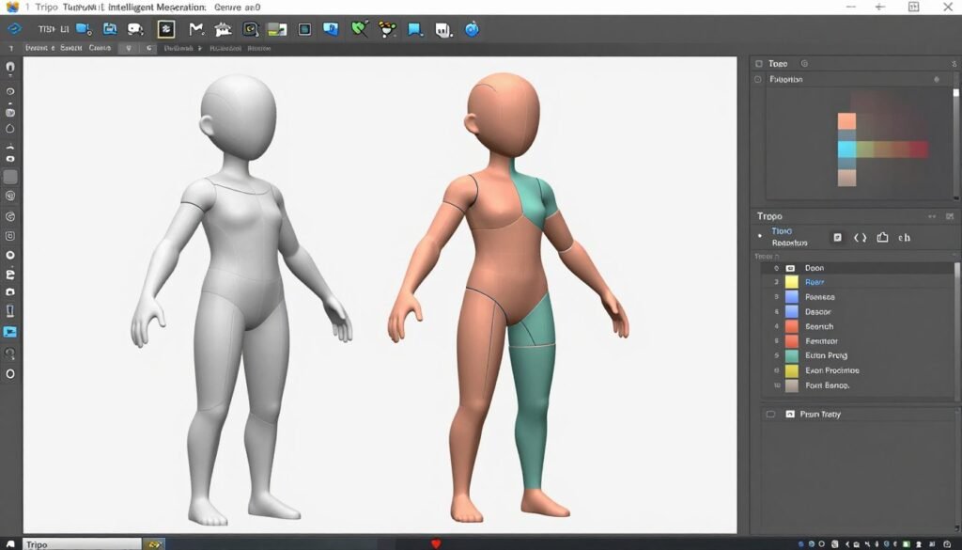This screenshot has height=550, width=962.
Task: Click the layer list vertical scrollbar
Action: (956, 332)
